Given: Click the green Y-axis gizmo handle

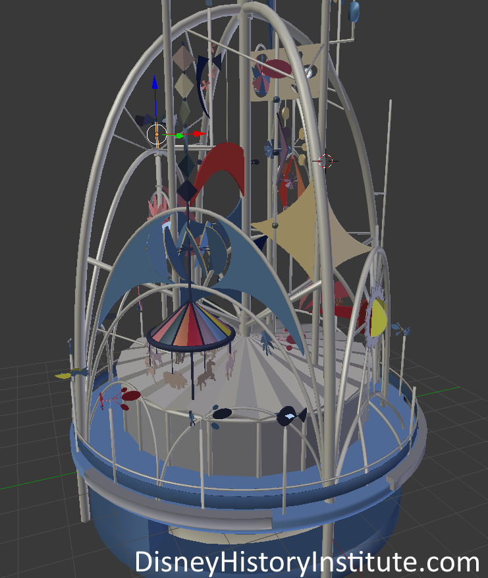Looking at the screenshot, I should pos(180,136).
